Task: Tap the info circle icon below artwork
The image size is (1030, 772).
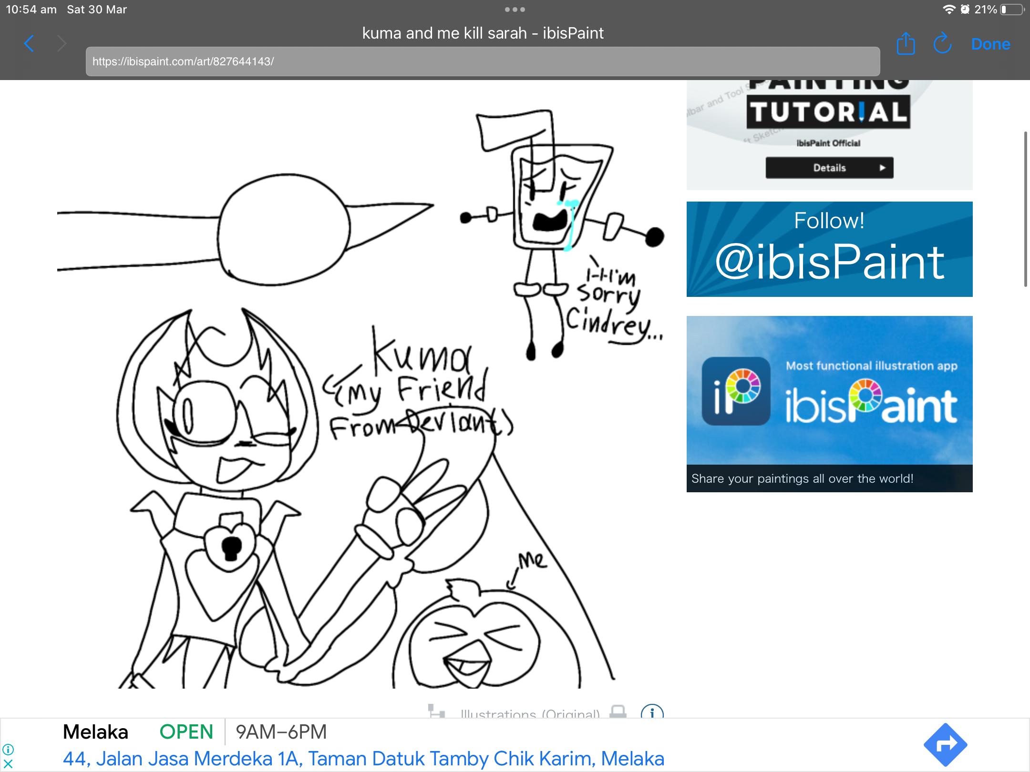Action: pos(652,713)
